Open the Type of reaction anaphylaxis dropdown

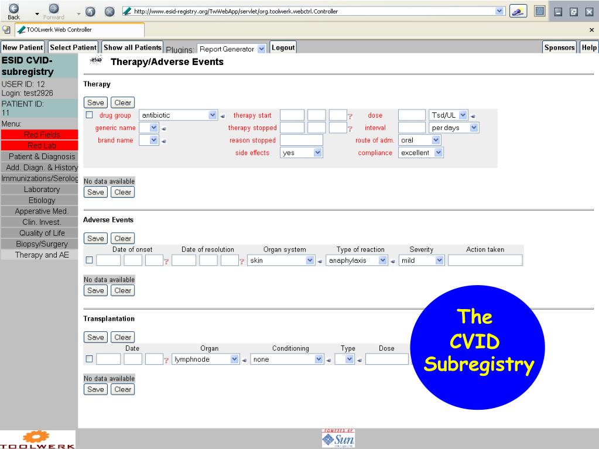357,261
